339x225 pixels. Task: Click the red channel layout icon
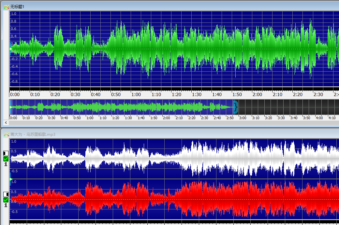click(6, 194)
